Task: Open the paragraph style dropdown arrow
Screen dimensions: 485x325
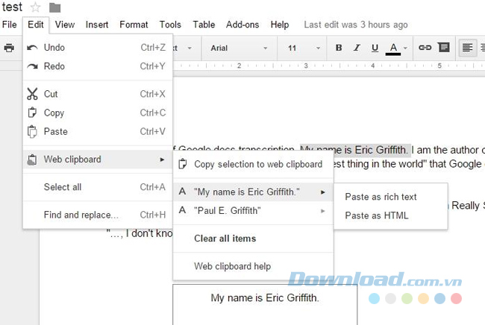Action: coord(190,48)
